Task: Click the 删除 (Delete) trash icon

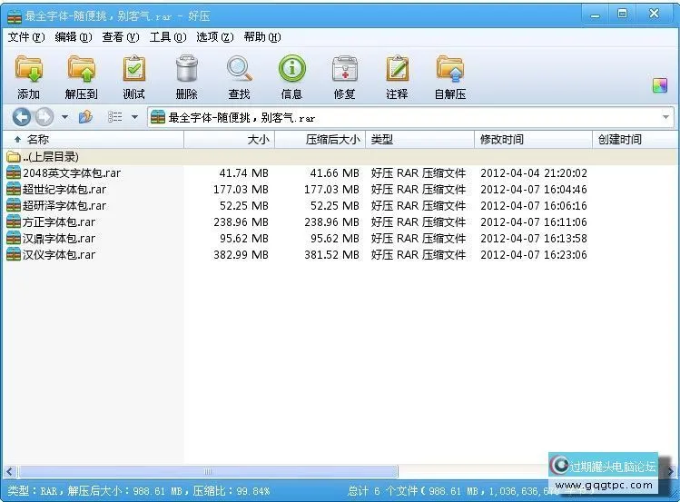Action: pyautogui.click(x=186, y=71)
